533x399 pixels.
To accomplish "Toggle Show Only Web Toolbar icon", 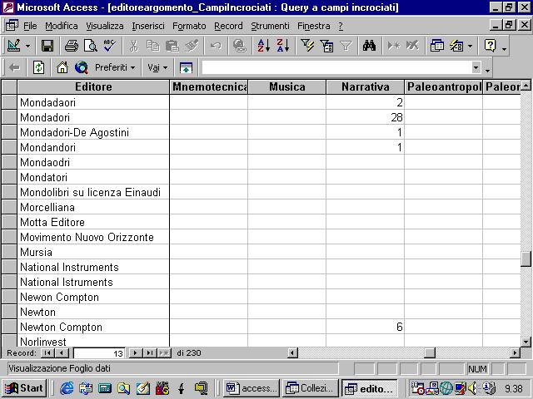I will (x=186, y=67).
